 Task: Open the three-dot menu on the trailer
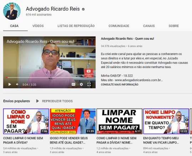coord(87,41)
